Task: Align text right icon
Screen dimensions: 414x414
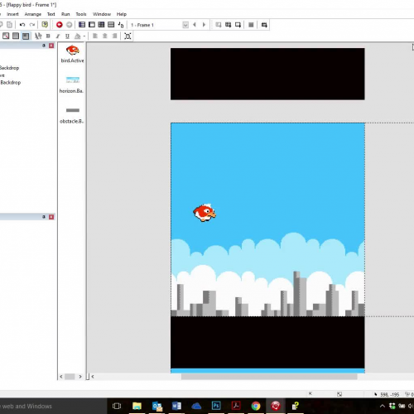Action: coord(114,36)
